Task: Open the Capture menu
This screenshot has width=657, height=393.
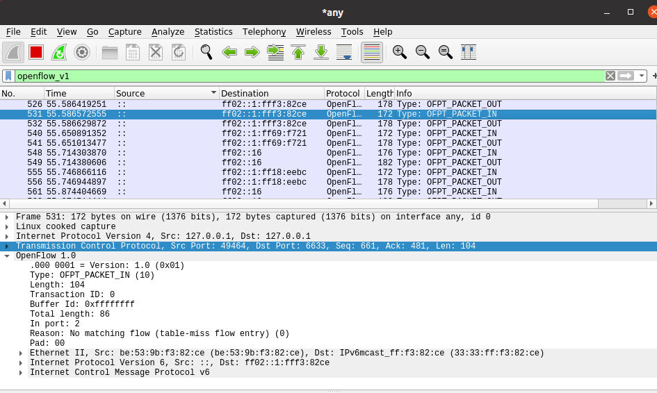Action: click(125, 32)
